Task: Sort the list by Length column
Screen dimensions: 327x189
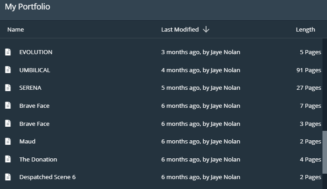Action: click(x=305, y=29)
